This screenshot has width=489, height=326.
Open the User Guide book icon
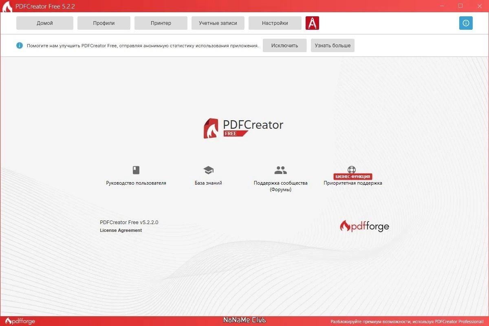point(136,170)
